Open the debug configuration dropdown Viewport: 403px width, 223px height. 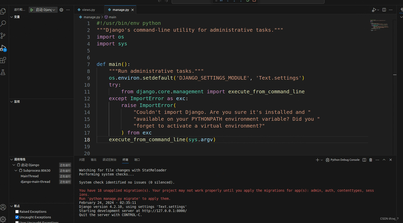point(46,10)
